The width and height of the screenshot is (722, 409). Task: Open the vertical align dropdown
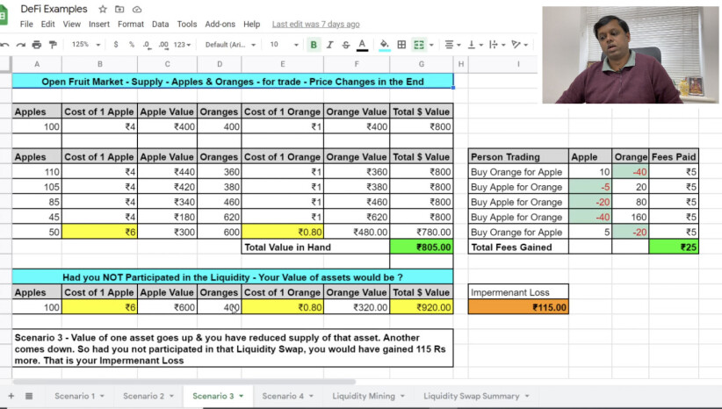(474, 45)
